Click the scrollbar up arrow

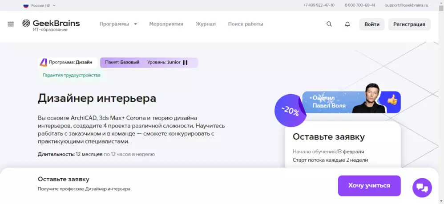click(441, 3)
